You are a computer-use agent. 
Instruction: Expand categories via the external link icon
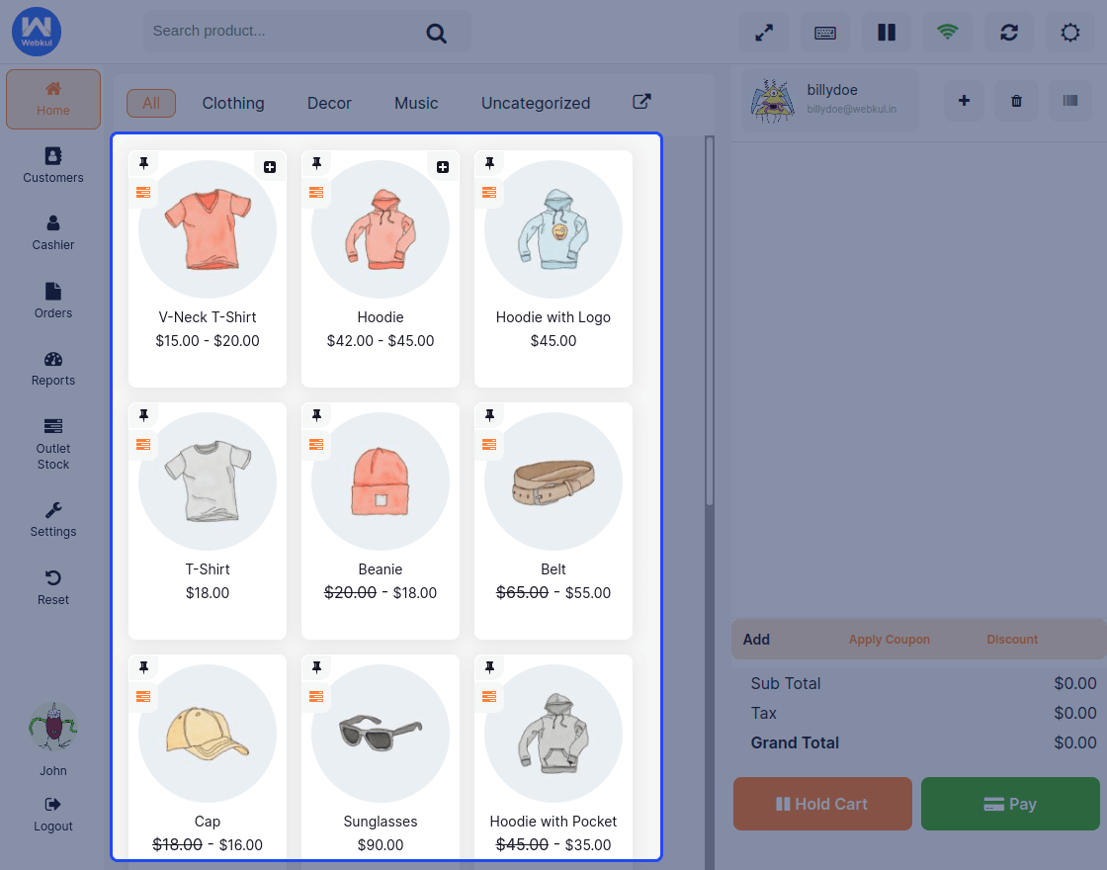(x=641, y=102)
